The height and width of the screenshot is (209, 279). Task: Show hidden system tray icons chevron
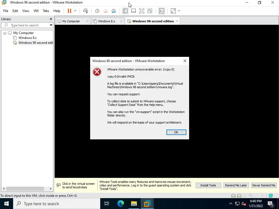point(231,204)
